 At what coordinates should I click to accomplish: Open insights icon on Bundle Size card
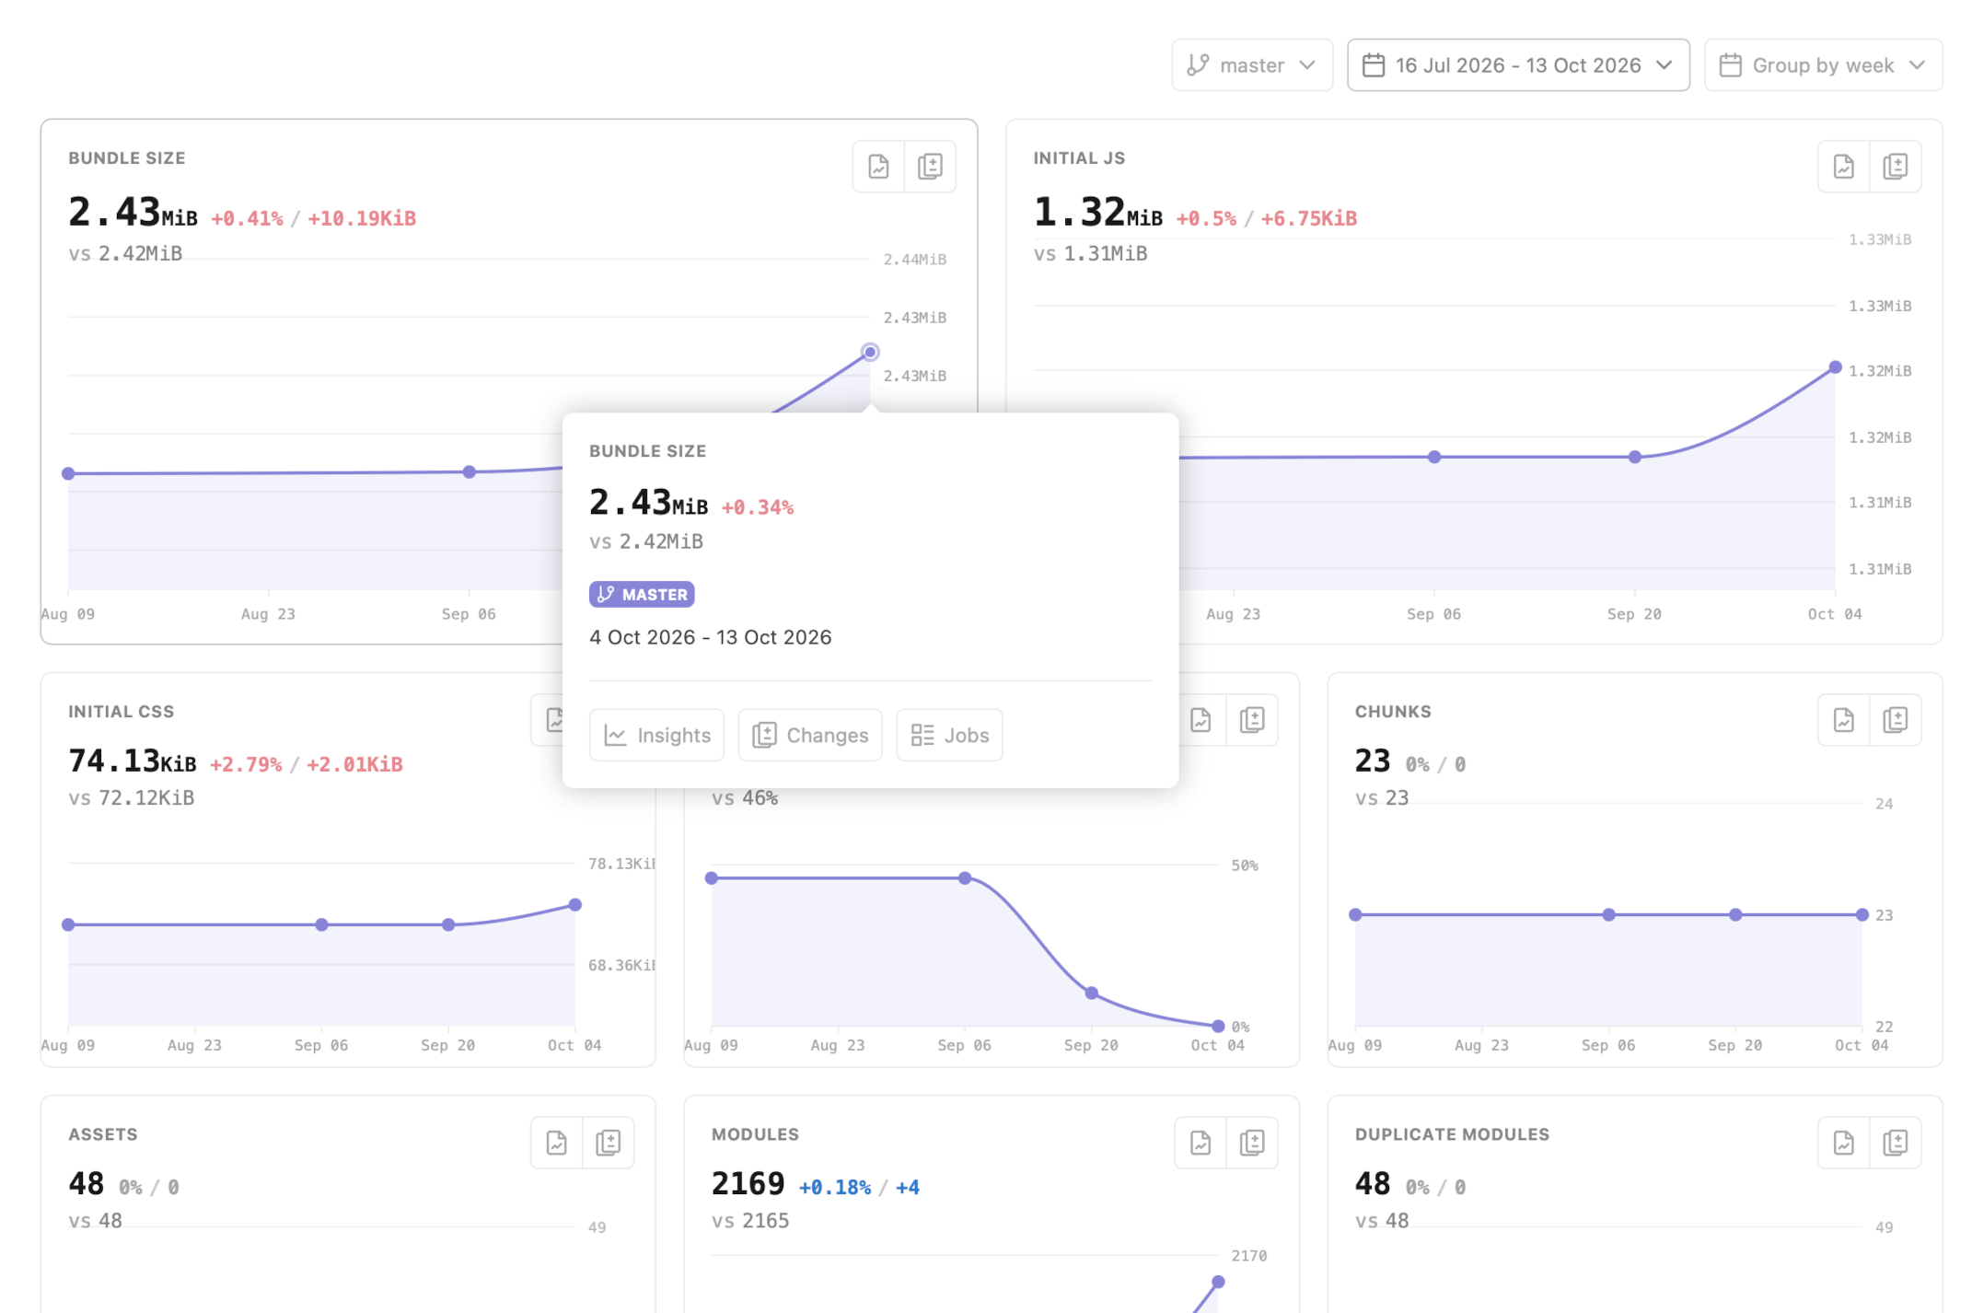[878, 167]
